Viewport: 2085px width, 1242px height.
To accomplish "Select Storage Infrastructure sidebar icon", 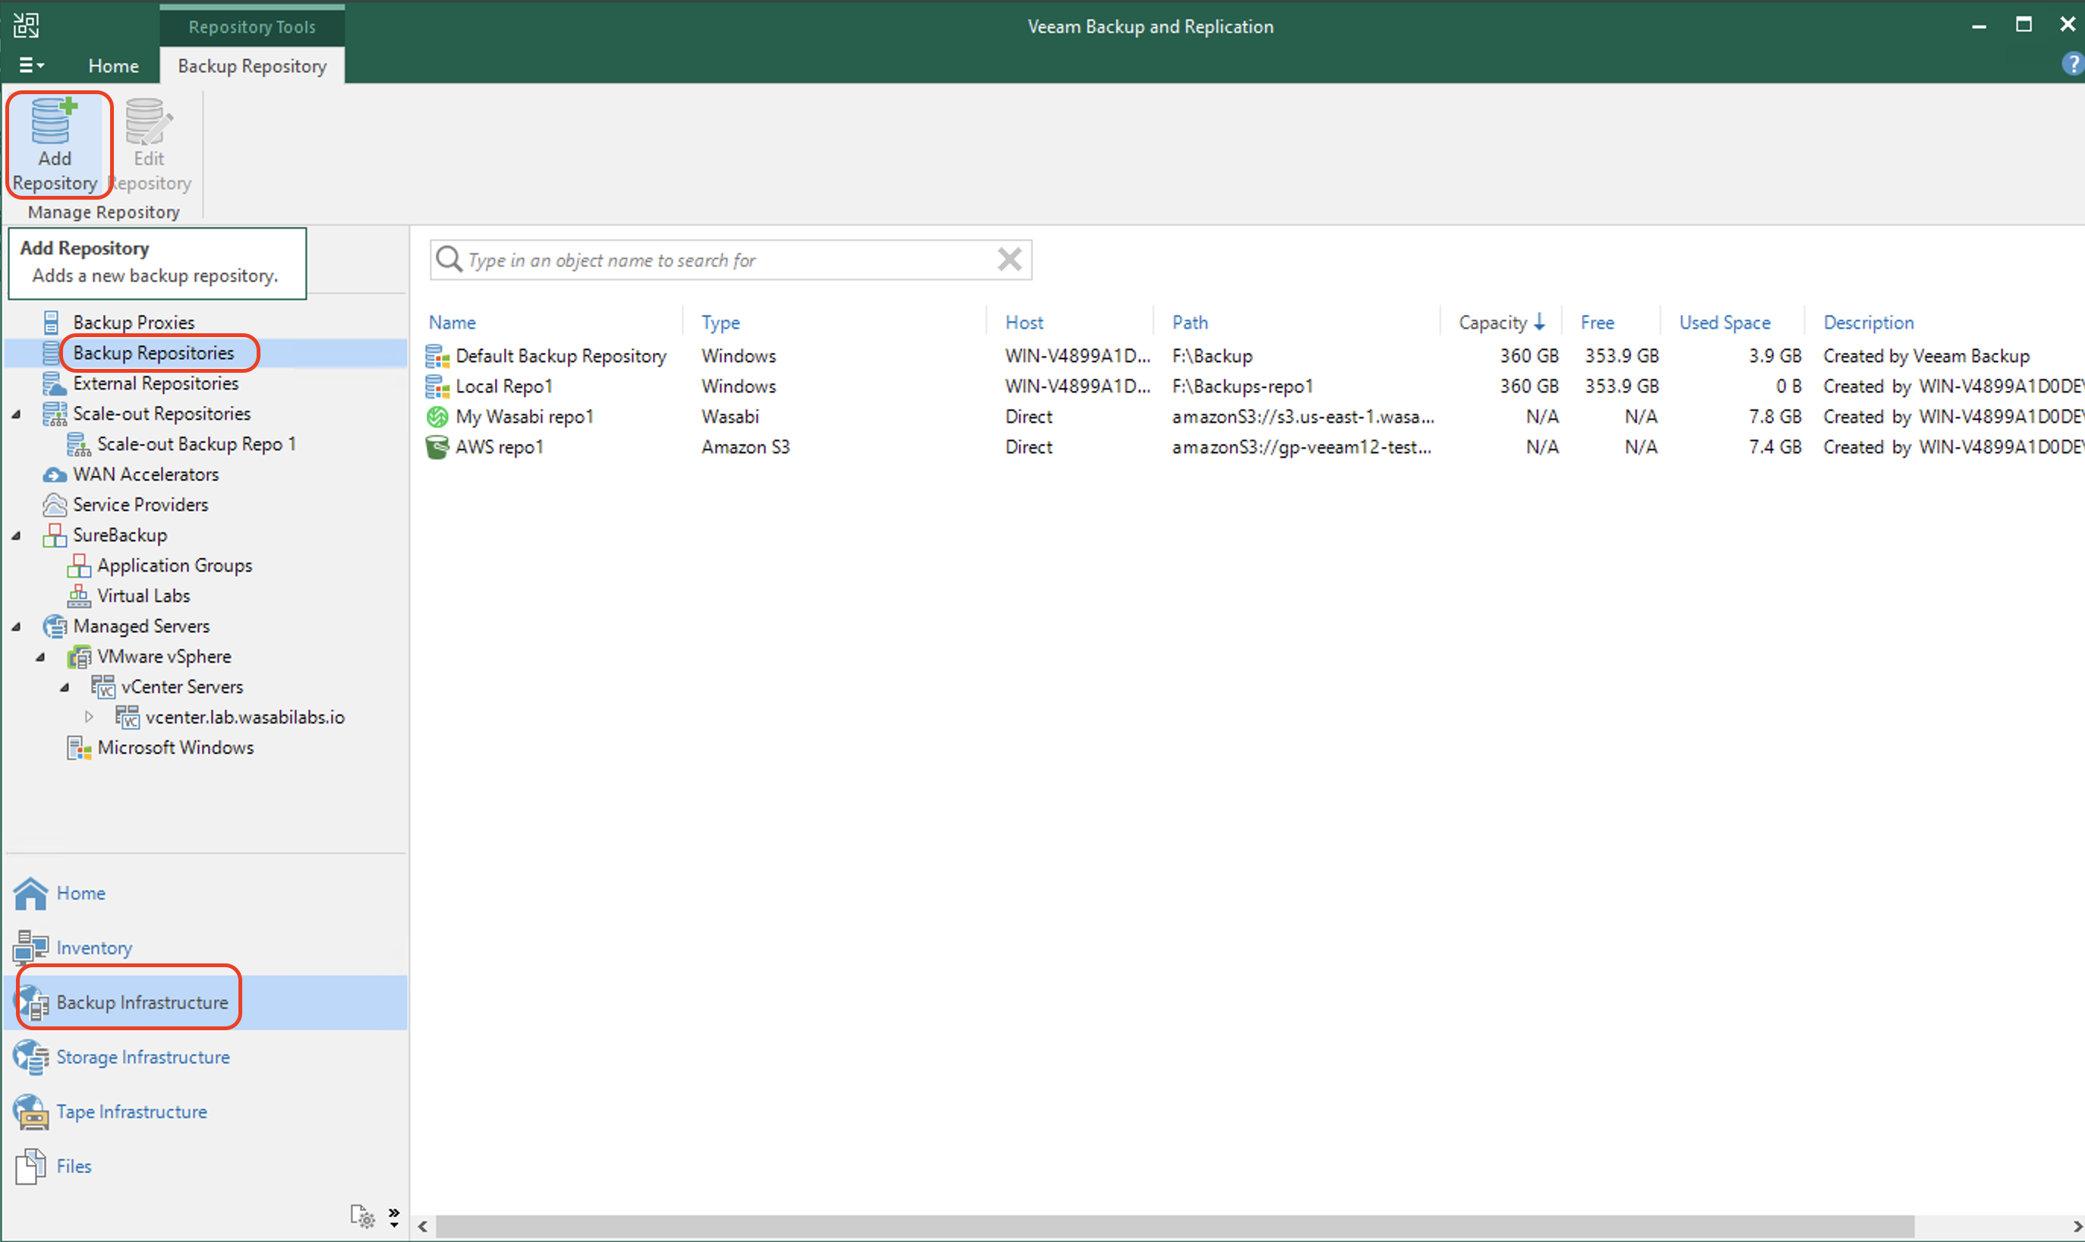I will 31,1056.
